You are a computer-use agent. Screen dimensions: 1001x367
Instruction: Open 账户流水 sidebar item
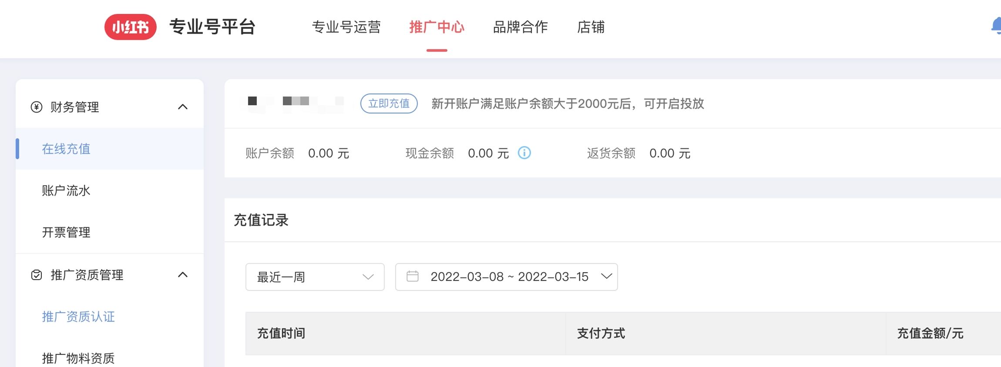(x=66, y=190)
